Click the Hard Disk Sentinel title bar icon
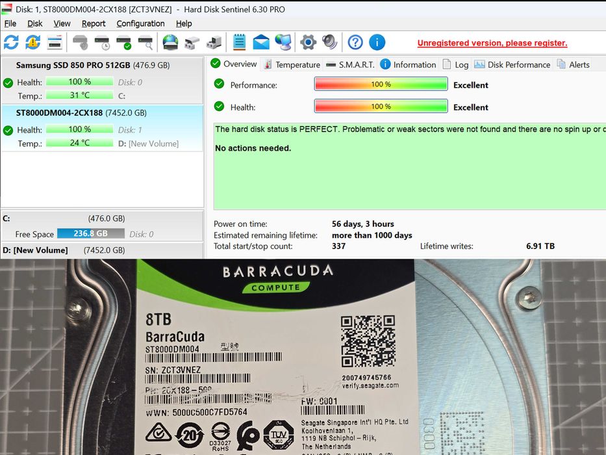This screenshot has height=455, width=606. click(6, 8)
